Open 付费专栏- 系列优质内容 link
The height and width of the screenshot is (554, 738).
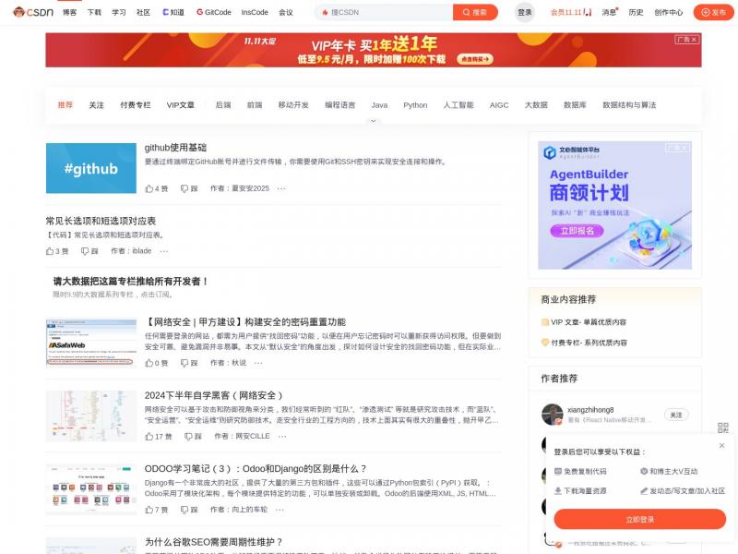(585, 343)
